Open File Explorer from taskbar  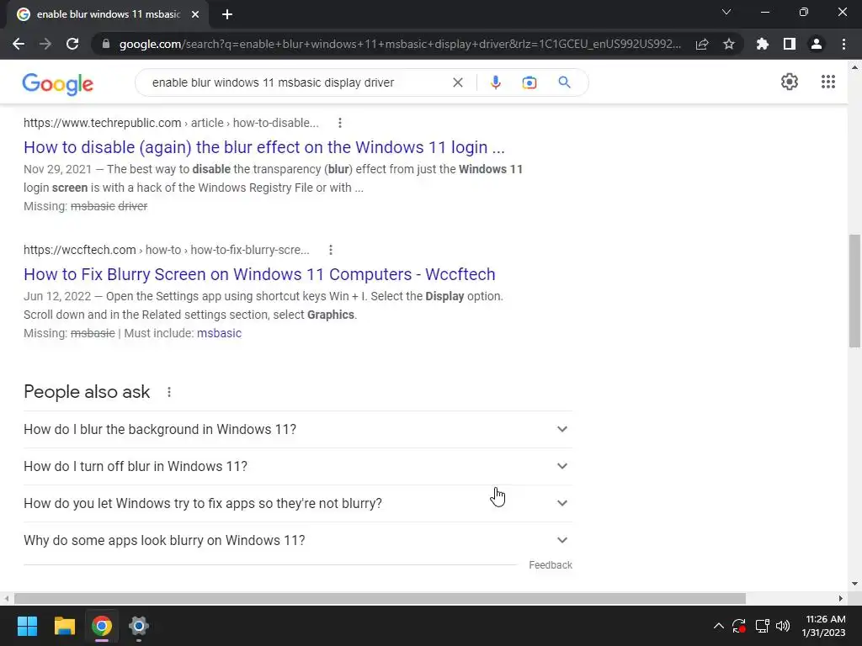(x=64, y=626)
